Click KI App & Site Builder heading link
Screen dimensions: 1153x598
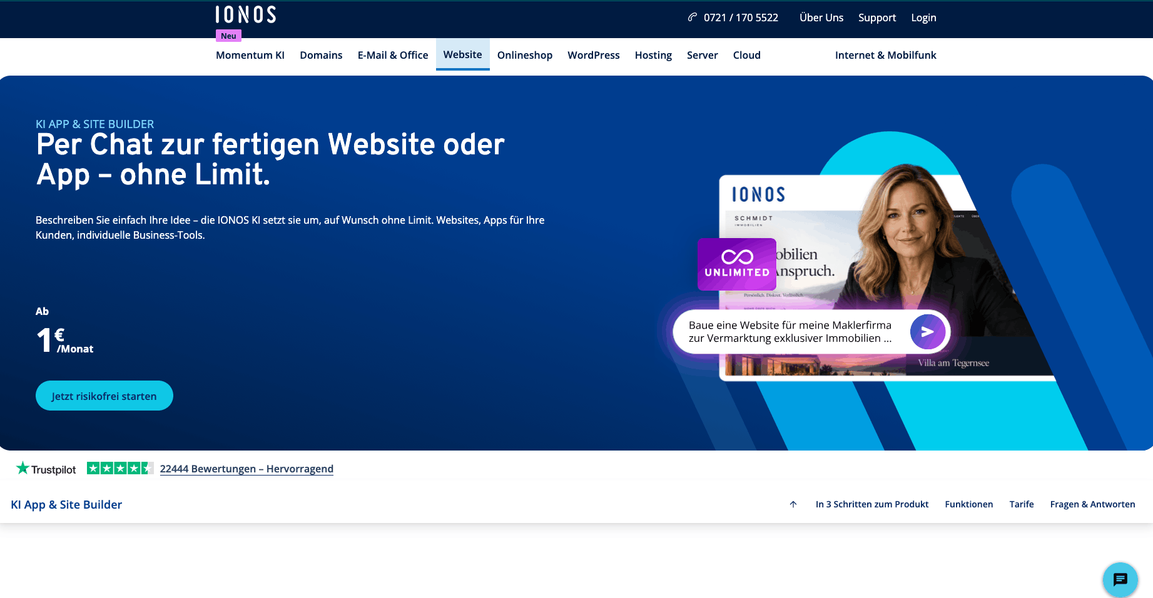(66, 504)
